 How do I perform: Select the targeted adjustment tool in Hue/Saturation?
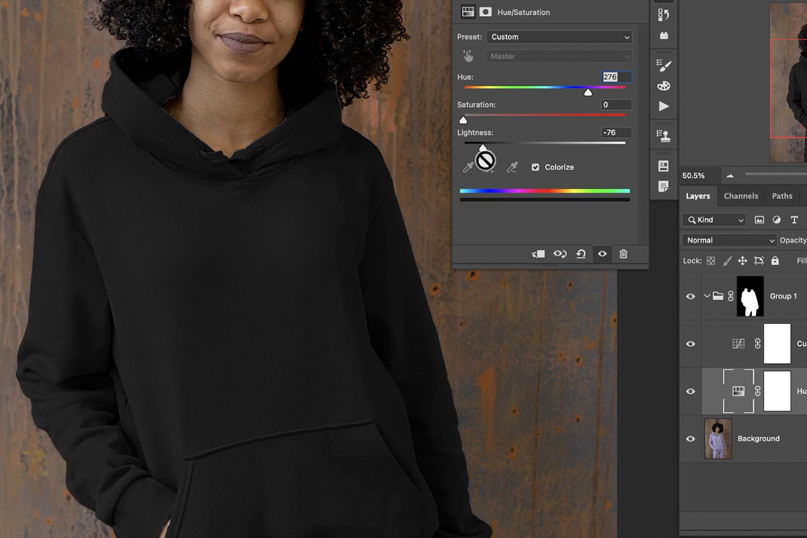[469, 56]
